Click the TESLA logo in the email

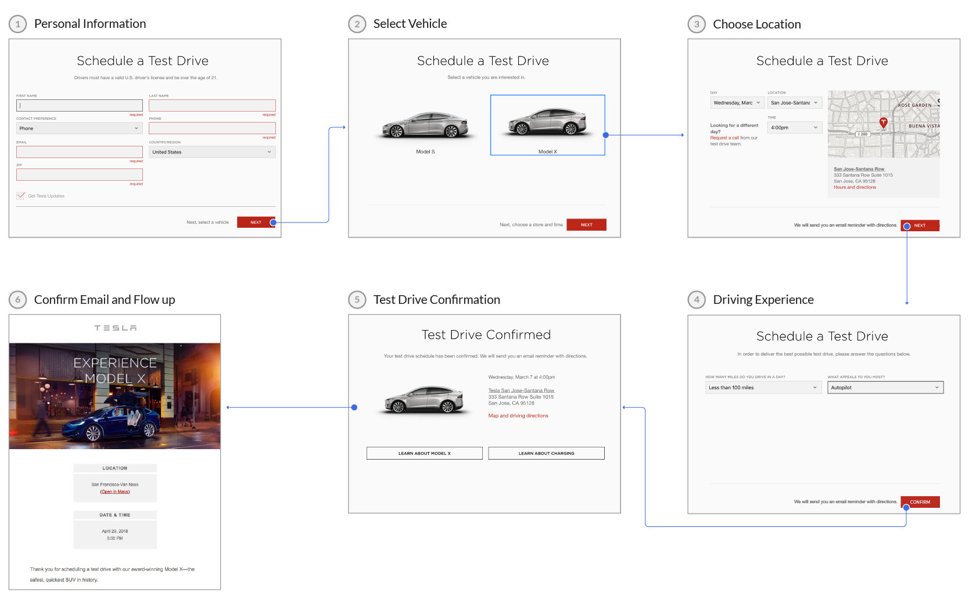coord(115,328)
